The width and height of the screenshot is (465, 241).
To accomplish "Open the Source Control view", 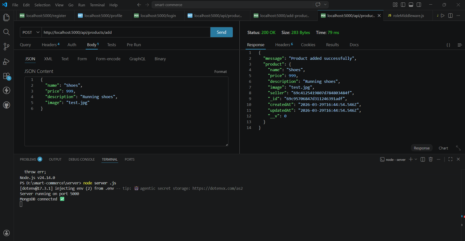I will 7,46.
